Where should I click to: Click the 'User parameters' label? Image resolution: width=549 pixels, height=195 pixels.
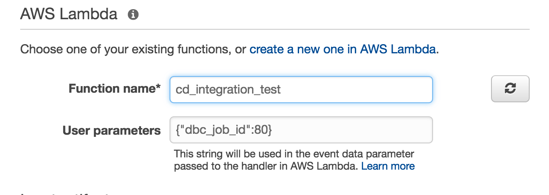coord(112,130)
